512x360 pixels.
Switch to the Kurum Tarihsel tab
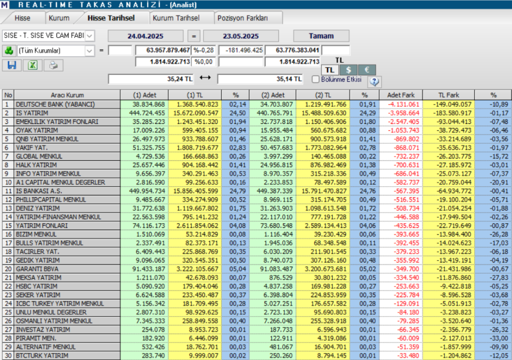[176, 18]
